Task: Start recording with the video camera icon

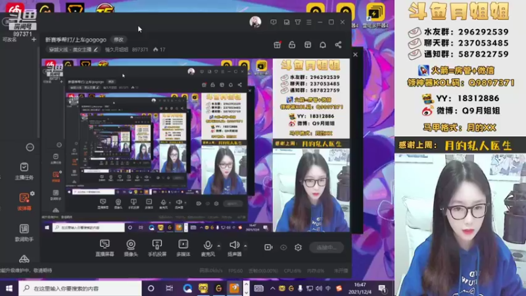Action: [x=268, y=247]
